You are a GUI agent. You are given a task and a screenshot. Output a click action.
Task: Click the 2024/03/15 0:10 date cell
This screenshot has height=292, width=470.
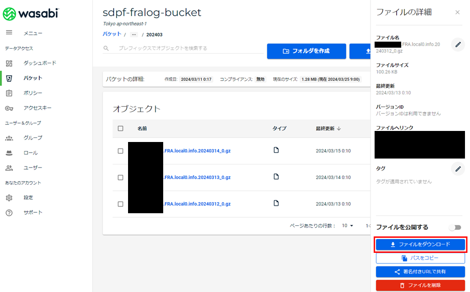click(x=333, y=151)
